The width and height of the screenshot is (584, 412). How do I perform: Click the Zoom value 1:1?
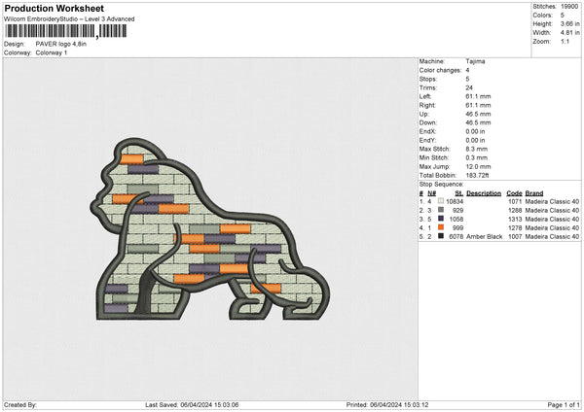pyautogui.click(x=565, y=41)
